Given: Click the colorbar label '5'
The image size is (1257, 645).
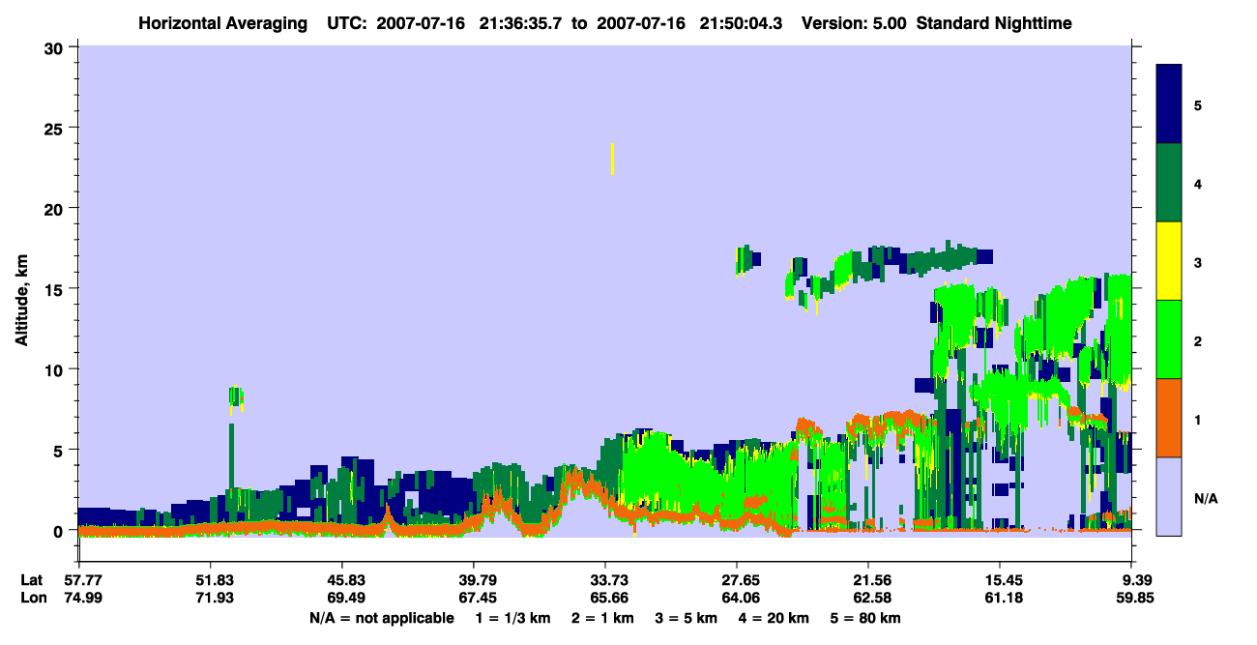Looking at the screenshot, I should tap(1198, 104).
